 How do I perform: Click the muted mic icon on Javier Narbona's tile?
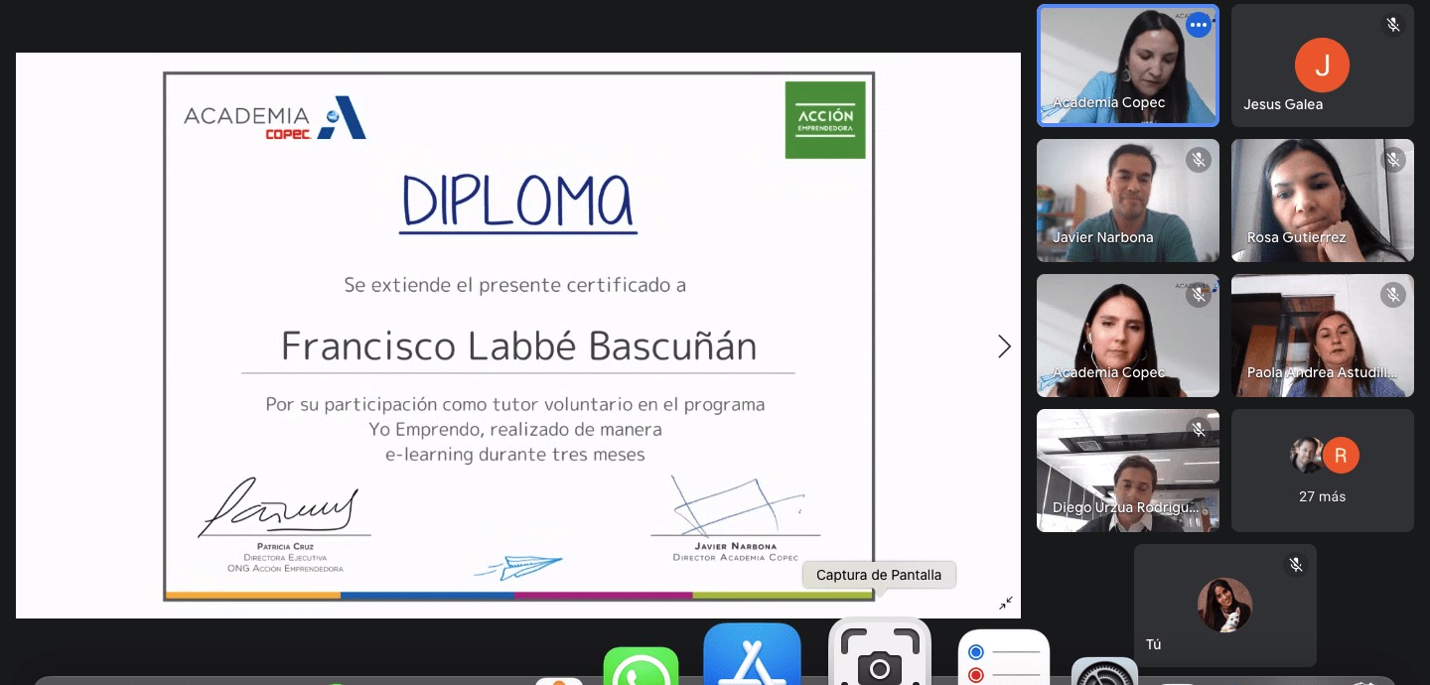(1199, 160)
